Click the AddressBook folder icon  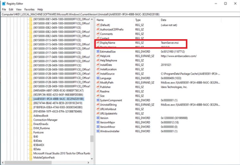click(x=31, y=116)
